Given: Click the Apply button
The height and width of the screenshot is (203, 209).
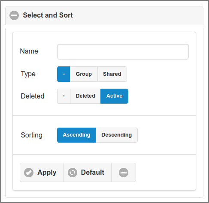Looking at the screenshot, I should (42, 172).
